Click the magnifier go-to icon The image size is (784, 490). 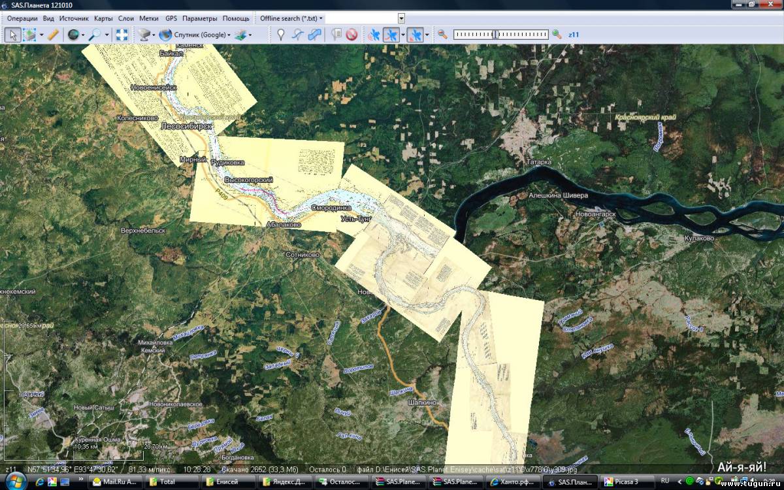(x=95, y=35)
